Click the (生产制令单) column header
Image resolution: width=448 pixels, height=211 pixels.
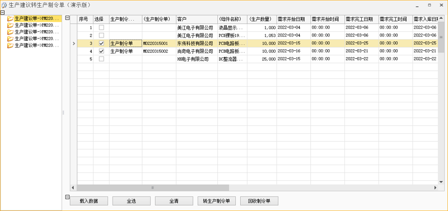pyautogui.click(x=159, y=20)
